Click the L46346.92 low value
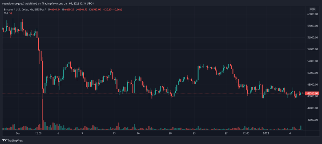This screenshot has width=322, height=144. click(x=81, y=10)
